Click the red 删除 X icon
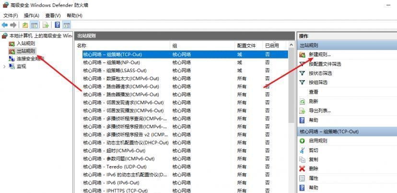Image resolution: width=397 pixels, height=193 pixels. (303, 169)
